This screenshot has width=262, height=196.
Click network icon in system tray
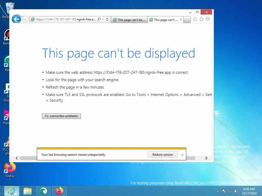(230, 191)
